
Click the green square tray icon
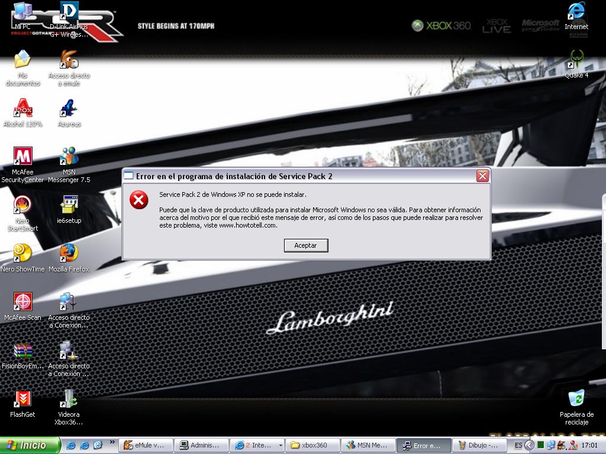[x=541, y=445]
